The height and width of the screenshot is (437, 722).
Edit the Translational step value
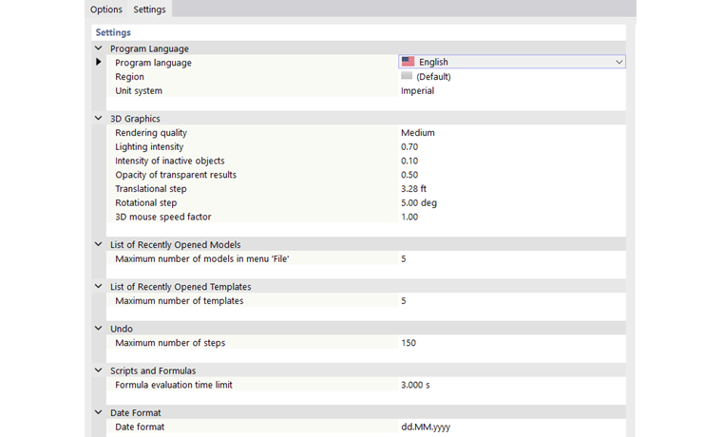coord(413,189)
